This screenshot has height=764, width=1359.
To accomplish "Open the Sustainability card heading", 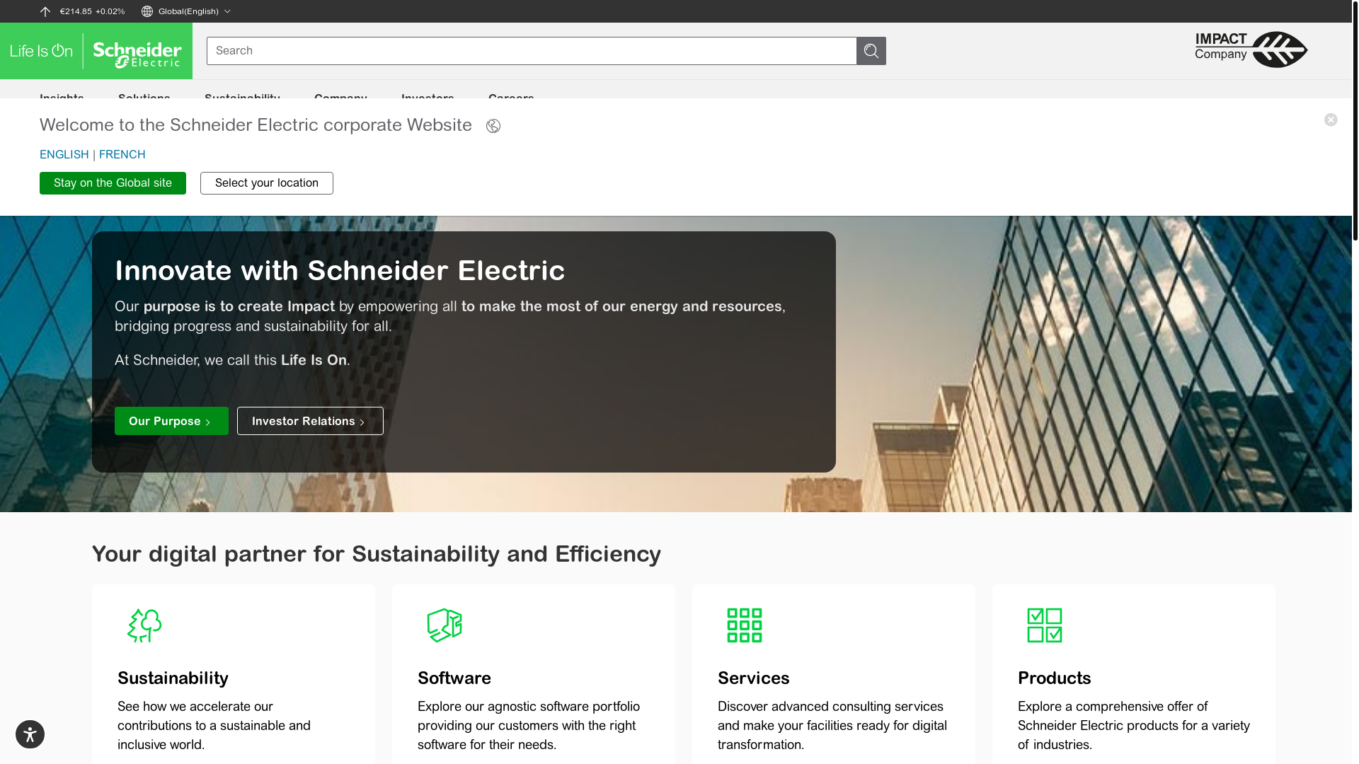I will pyautogui.click(x=173, y=678).
